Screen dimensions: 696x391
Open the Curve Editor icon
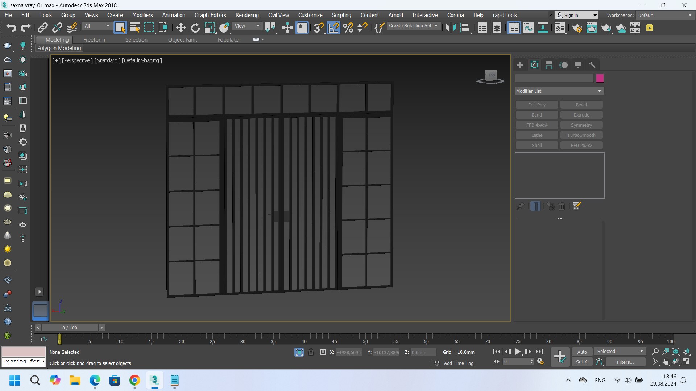click(528, 28)
